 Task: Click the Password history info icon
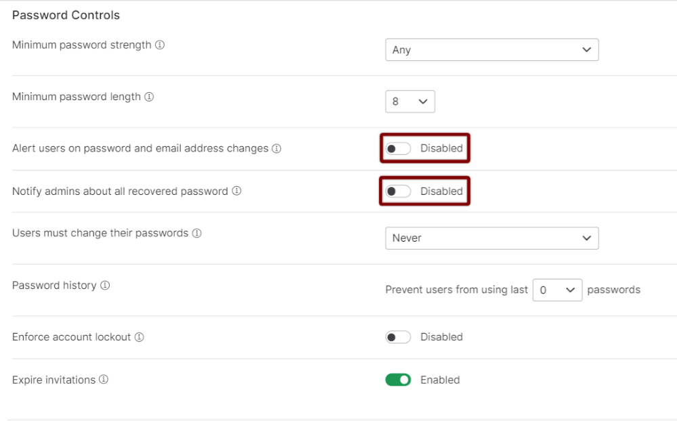[x=105, y=286]
